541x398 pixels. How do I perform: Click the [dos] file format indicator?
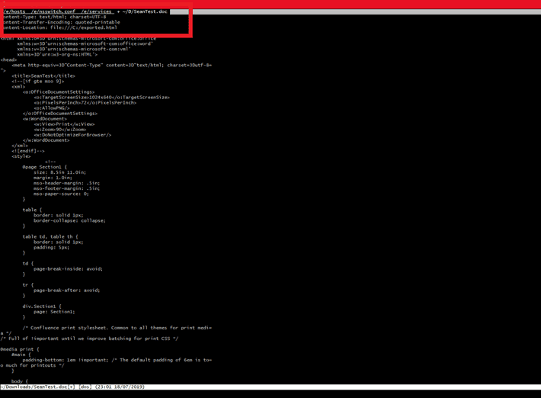click(85, 387)
